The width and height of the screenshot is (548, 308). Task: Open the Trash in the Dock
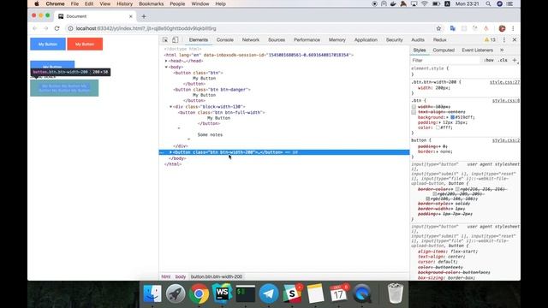[396, 293]
